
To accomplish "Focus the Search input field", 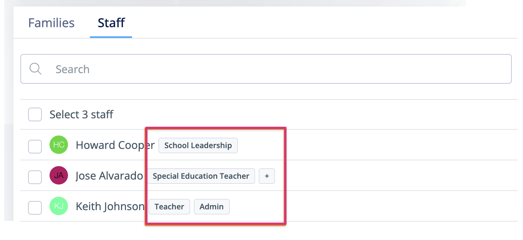I will pos(269,69).
